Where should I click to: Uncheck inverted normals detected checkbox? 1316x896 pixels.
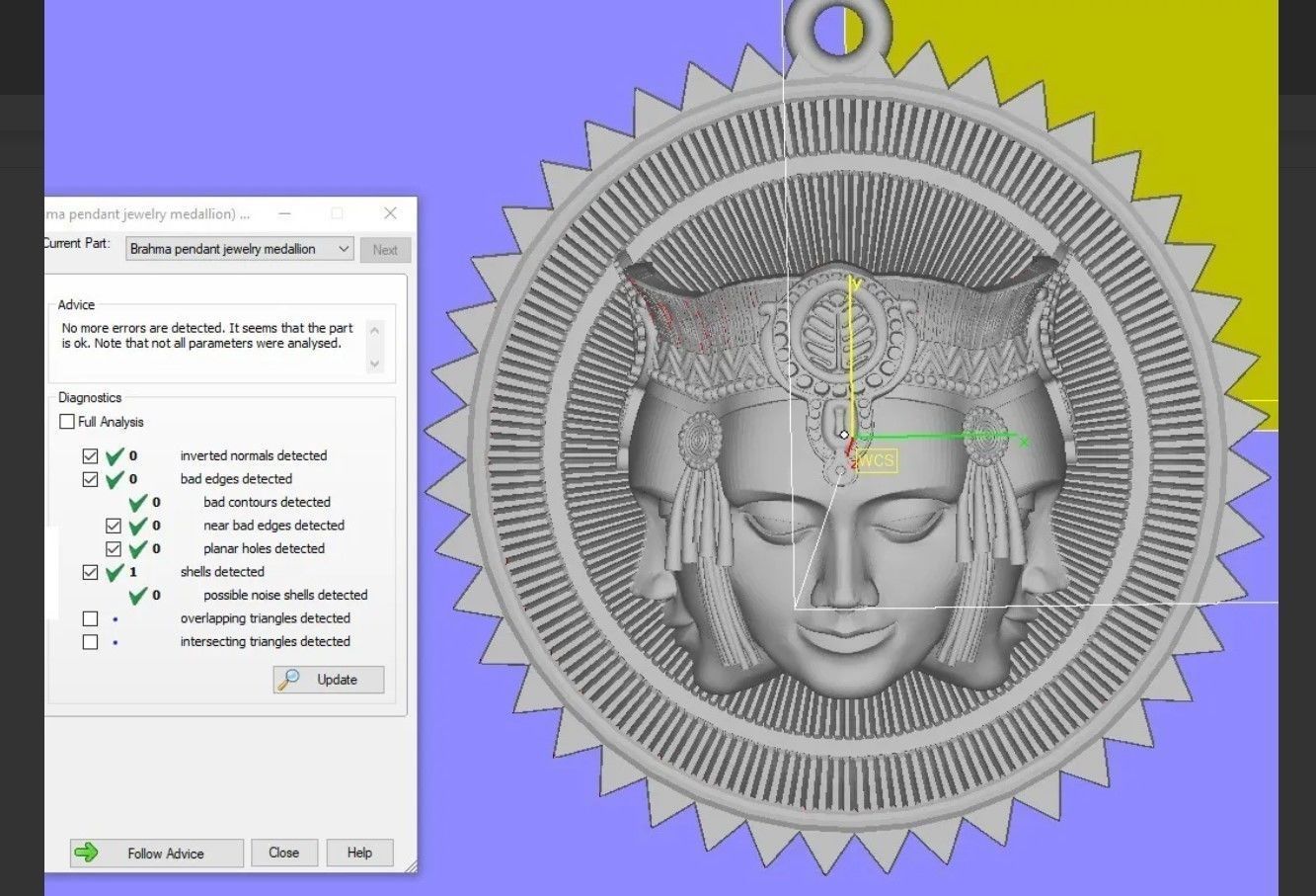pyautogui.click(x=91, y=456)
